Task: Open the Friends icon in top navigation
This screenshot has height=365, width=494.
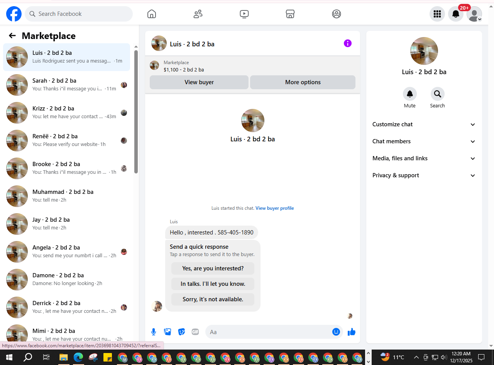Action: 198,14
